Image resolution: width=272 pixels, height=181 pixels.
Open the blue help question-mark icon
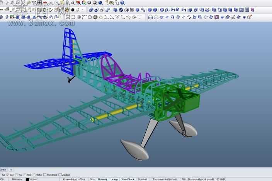tap(122, 3)
